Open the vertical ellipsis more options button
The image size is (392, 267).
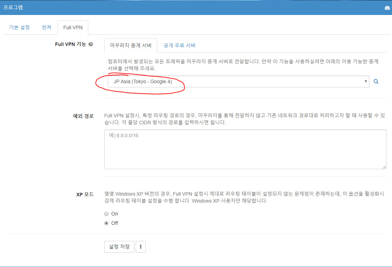[141, 247]
